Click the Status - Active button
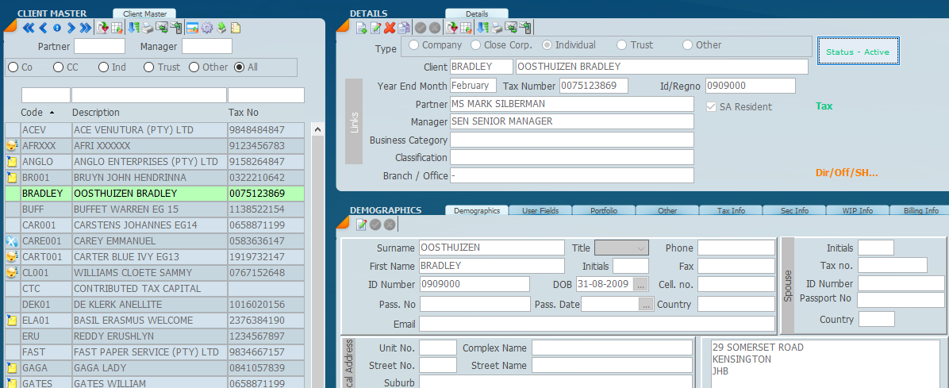The image size is (949, 388). click(858, 52)
